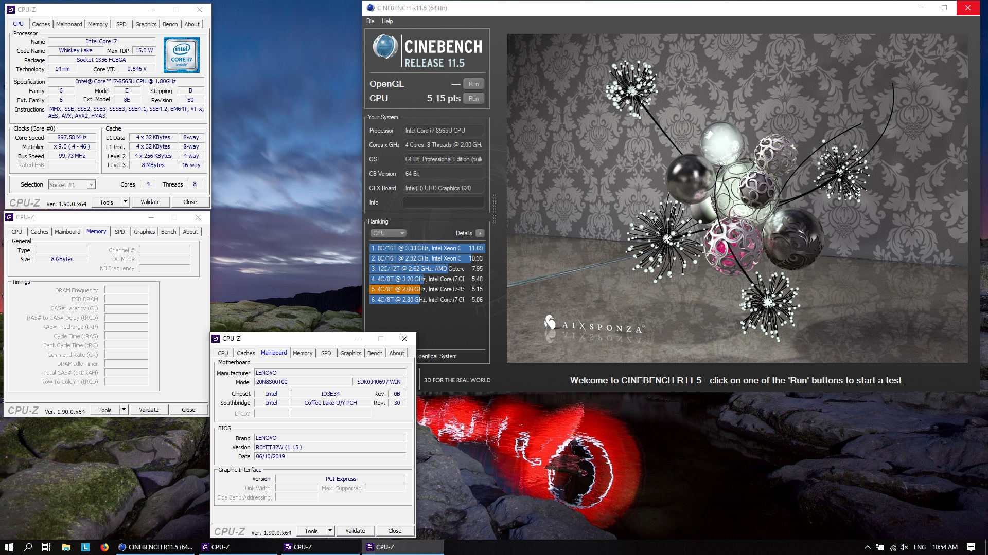The image size is (988, 555).
Task: Click CPU-Z icon in Memory window title
Action: [x=9, y=217]
